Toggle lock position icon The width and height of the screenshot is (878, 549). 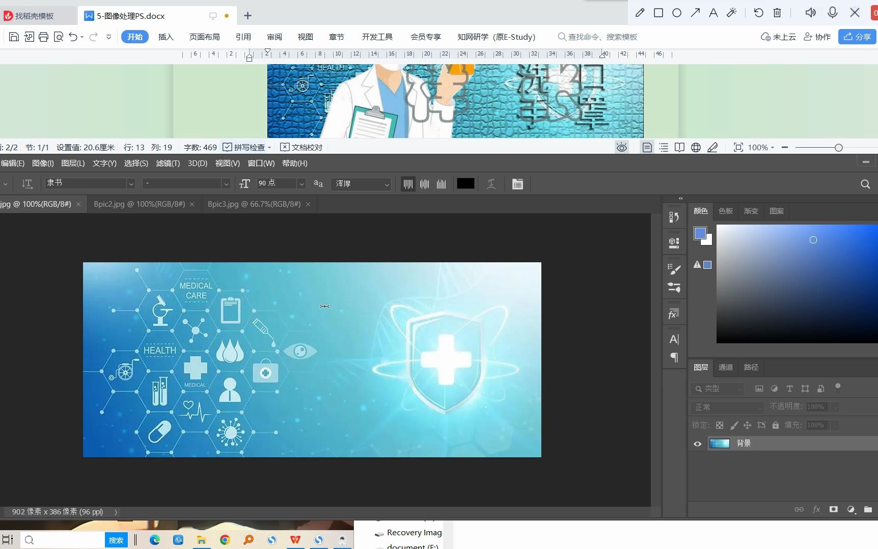coord(747,425)
